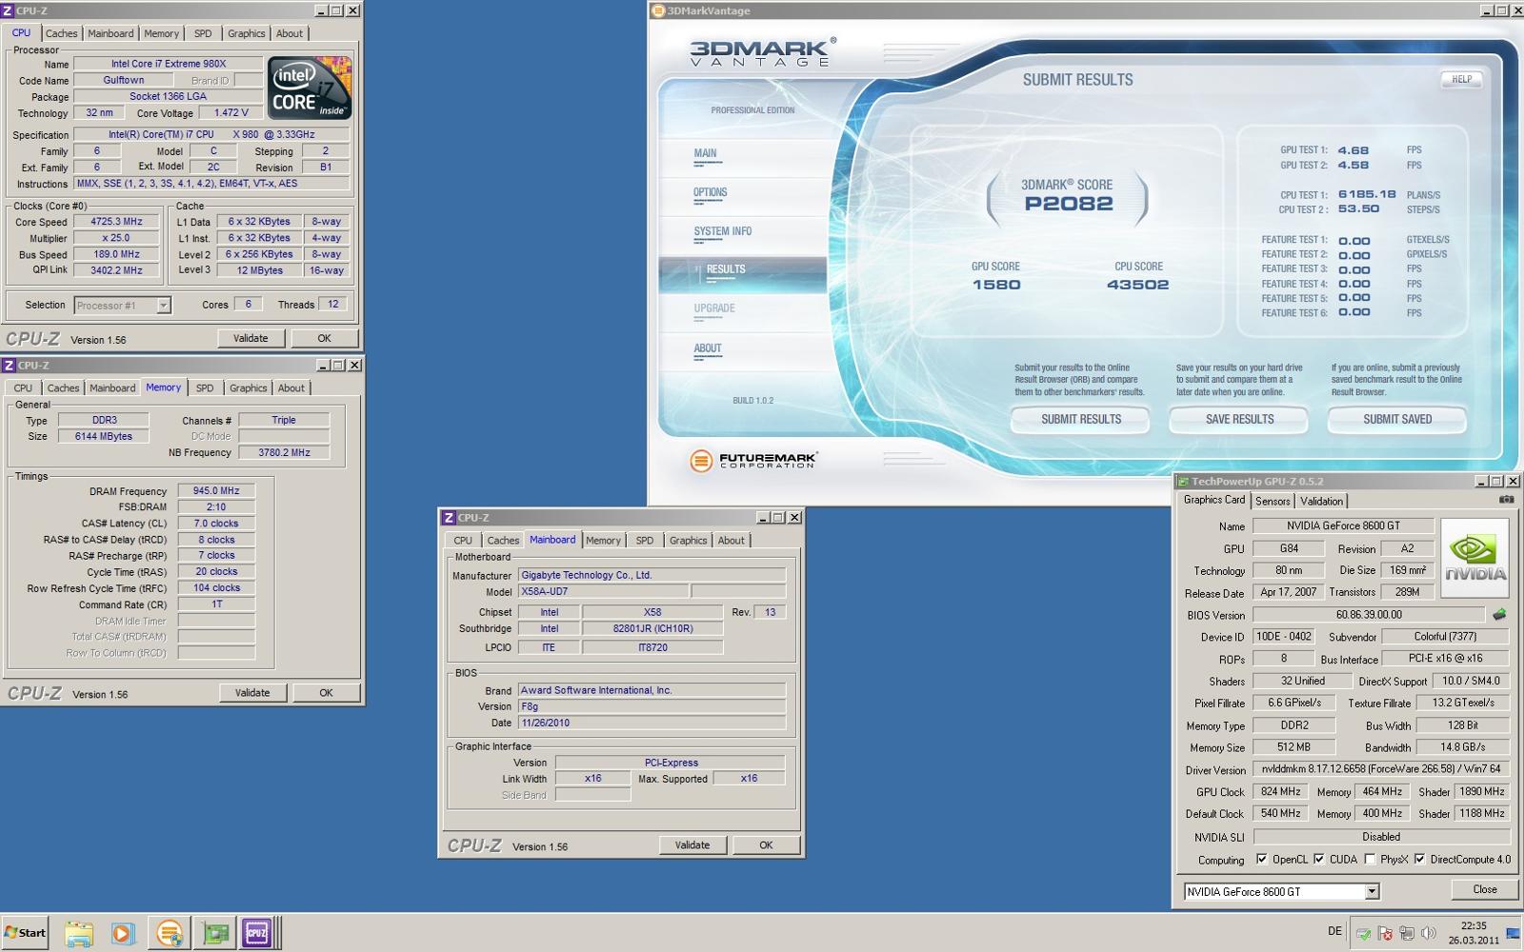The image size is (1524, 952).
Task: Open ABOUT in the 3DMark Vantage menu
Action: [x=708, y=348]
